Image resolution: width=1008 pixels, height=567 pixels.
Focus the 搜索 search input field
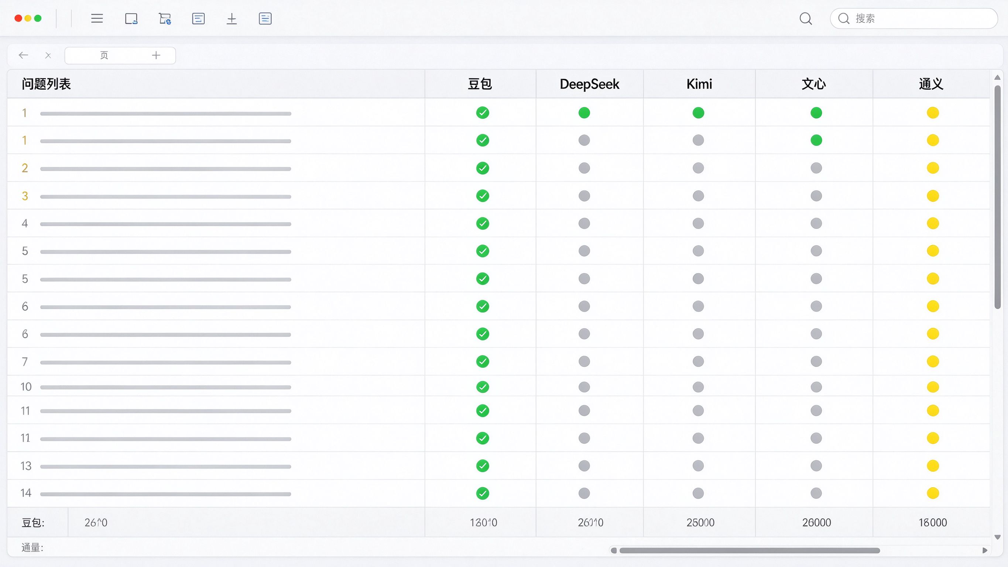pos(914,18)
